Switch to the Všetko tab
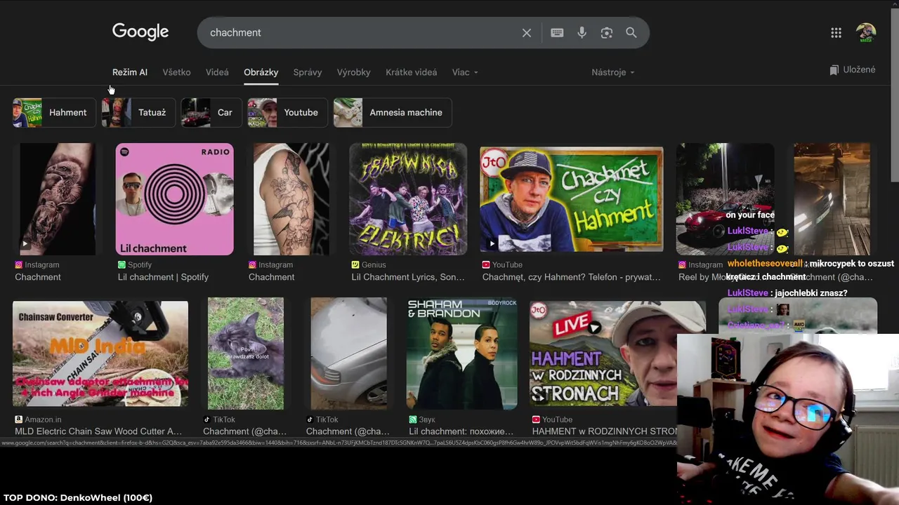Screen dimensions: 899x505 (176, 72)
